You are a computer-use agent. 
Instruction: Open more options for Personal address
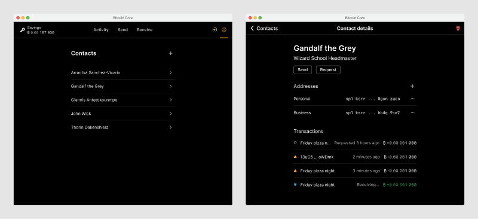click(412, 99)
